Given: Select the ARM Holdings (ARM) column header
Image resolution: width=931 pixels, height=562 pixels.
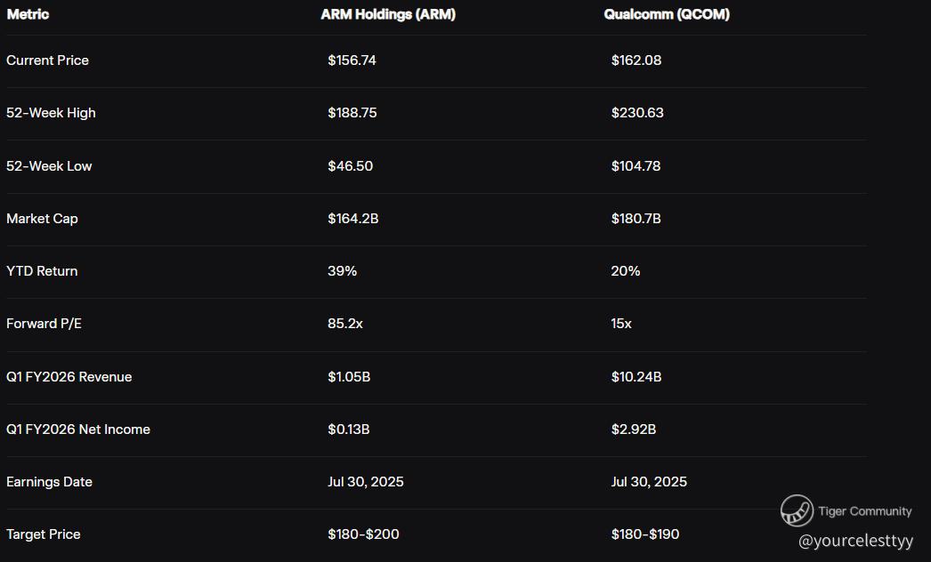Looking at the screenshot, I should tap(388, 14).
